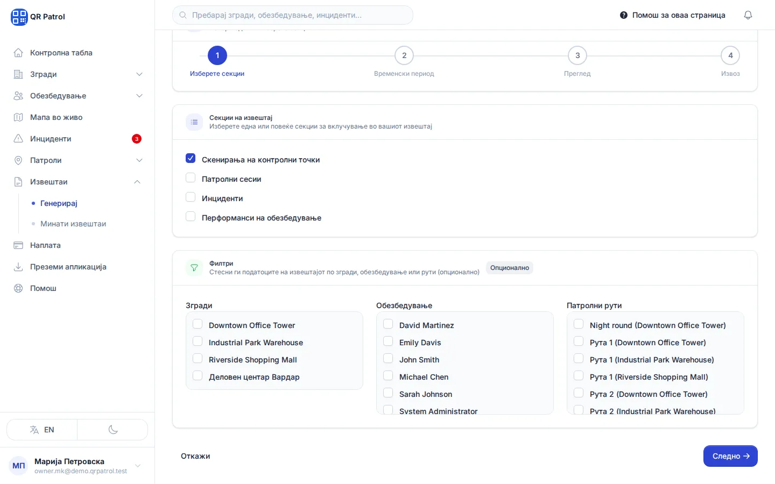
Task: Open the Помош lifebuoy icon in sidebar
Action: tap(18, 288)
